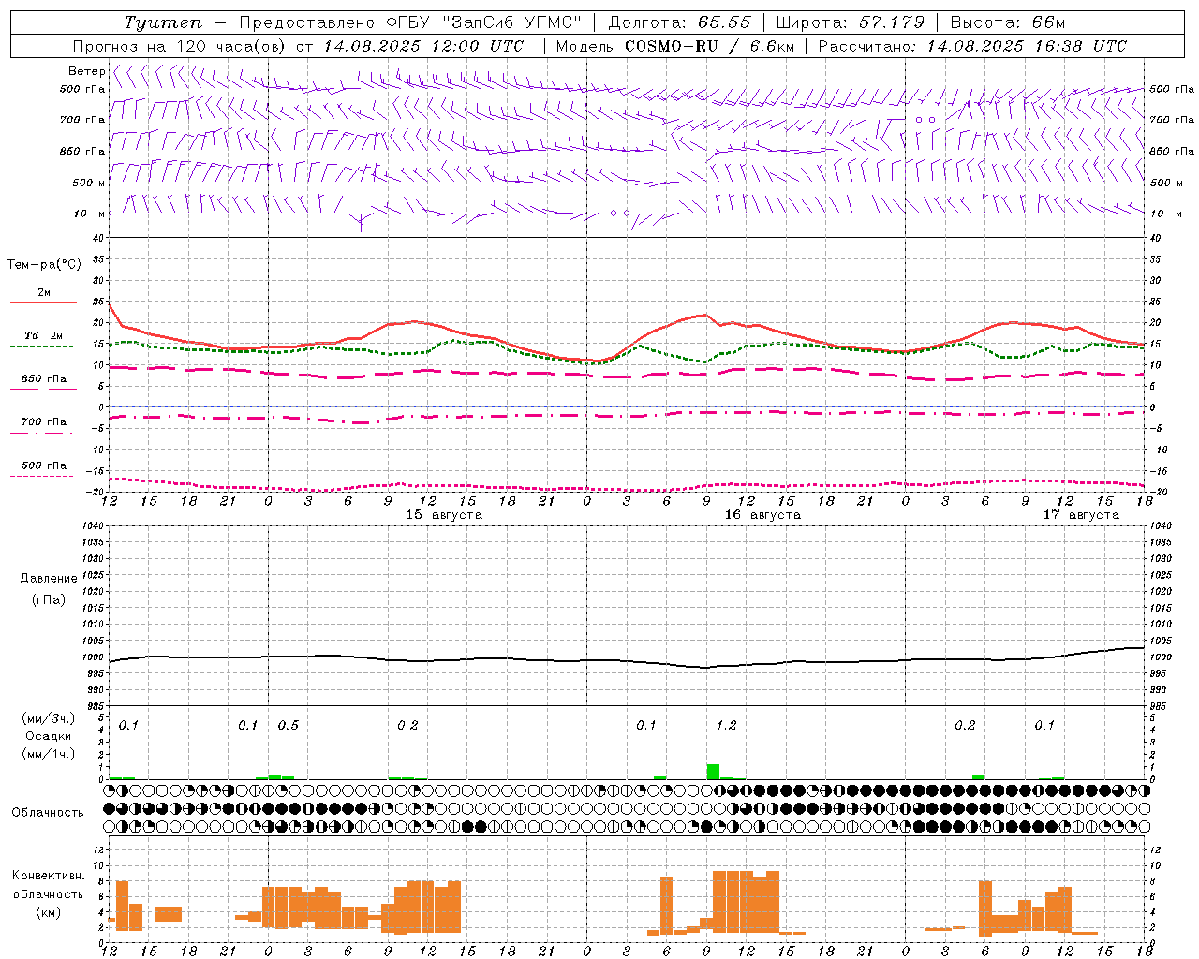Click the 'Ветер' wind panel label
This screenshot has width=1199, height=959.
tap(87, 71)
